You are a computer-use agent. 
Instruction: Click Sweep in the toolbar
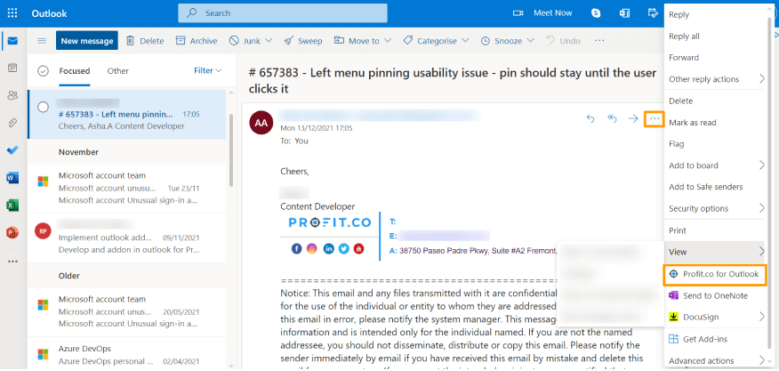[303, 41]
